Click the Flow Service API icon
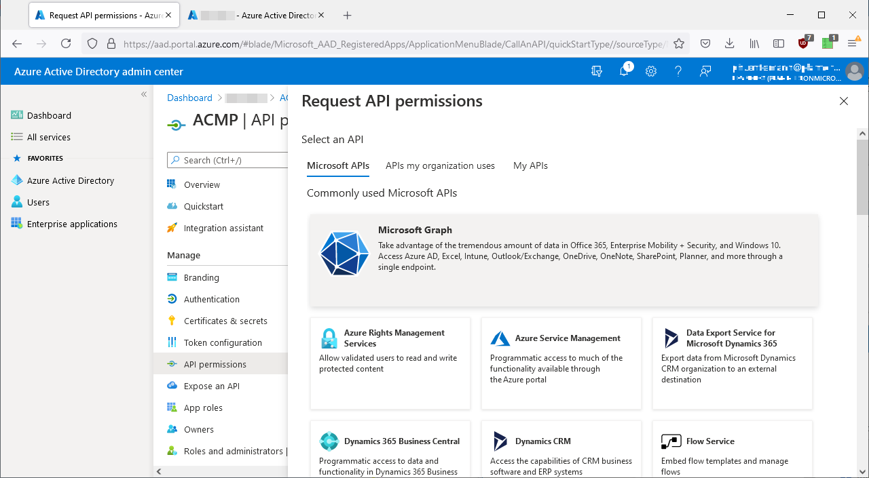Screen dimensions: 869x478 [671, 441]
